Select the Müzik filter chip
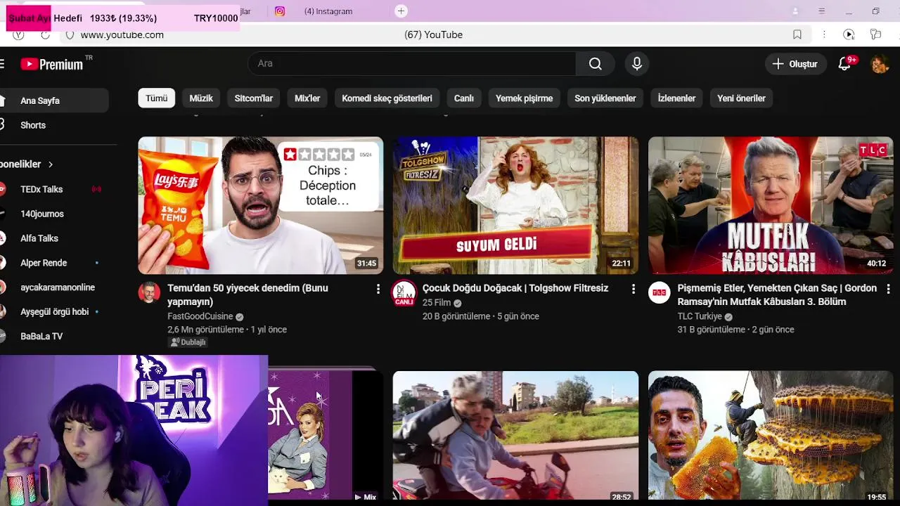 point(201,98)
